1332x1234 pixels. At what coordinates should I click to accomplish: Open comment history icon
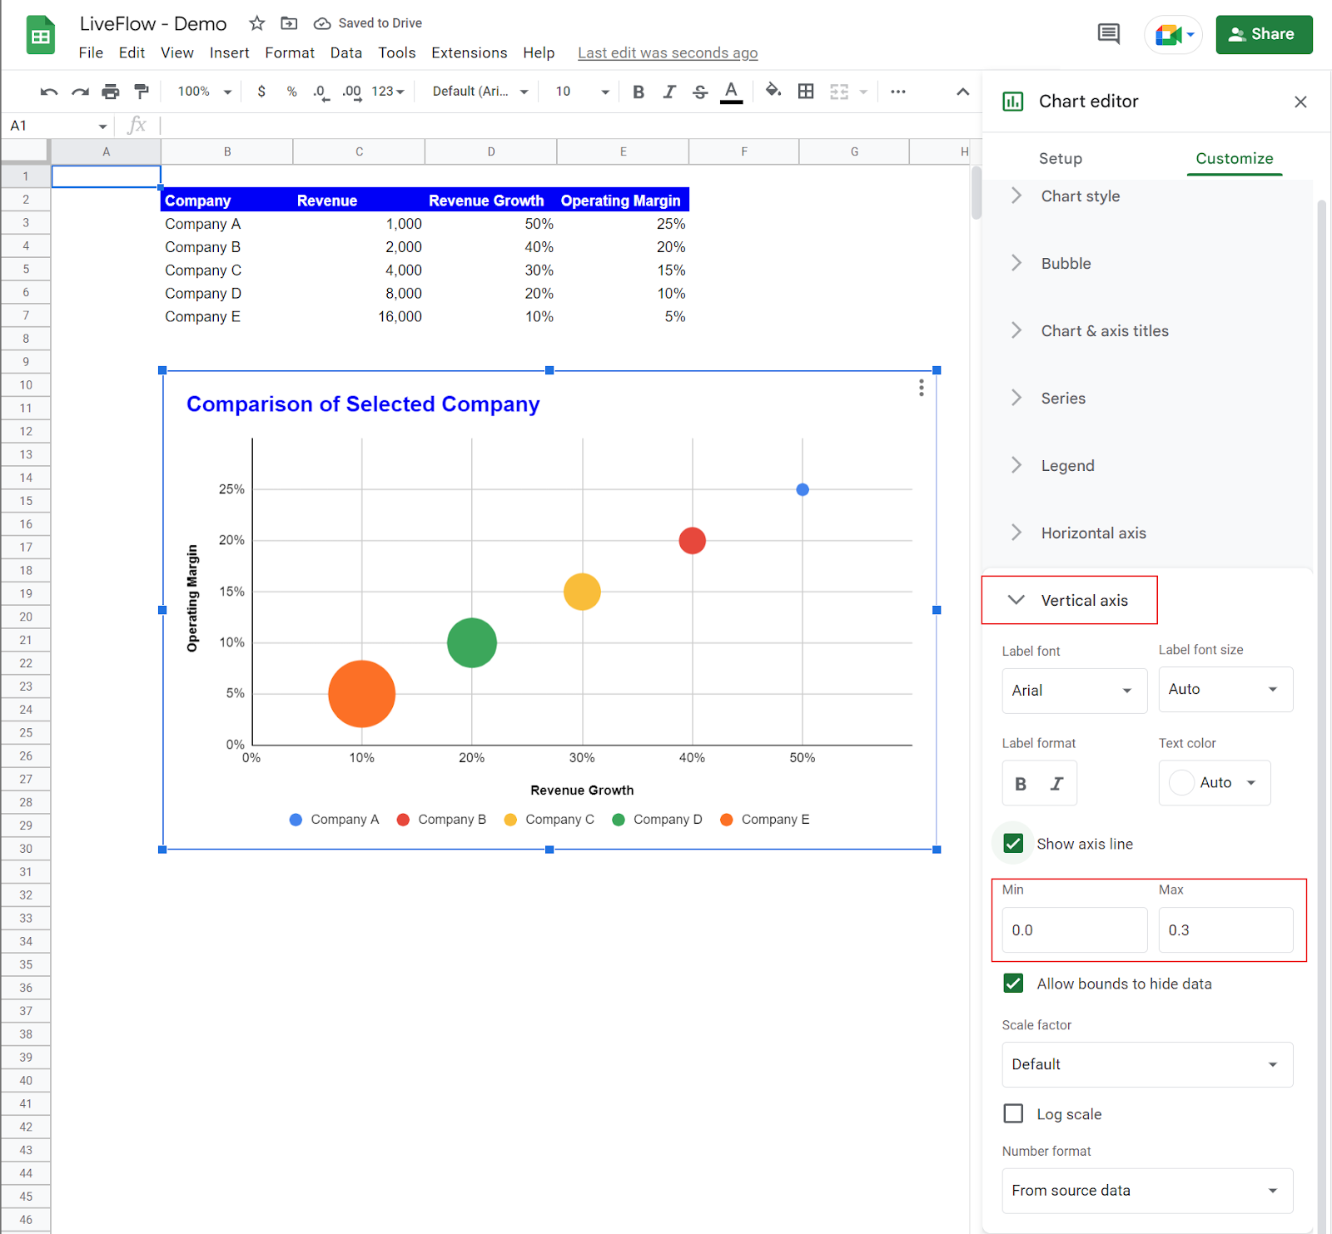1108,34
